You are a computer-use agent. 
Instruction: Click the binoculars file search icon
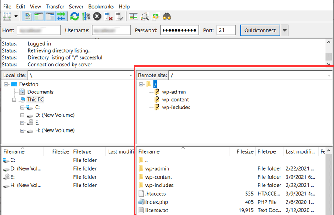[167, 17]
